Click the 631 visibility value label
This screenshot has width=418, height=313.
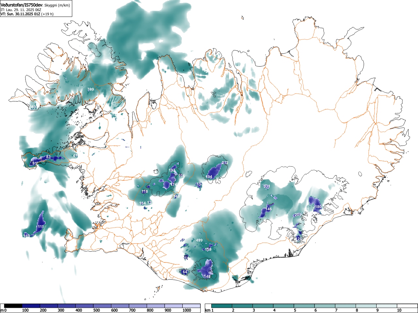point(34,107)
